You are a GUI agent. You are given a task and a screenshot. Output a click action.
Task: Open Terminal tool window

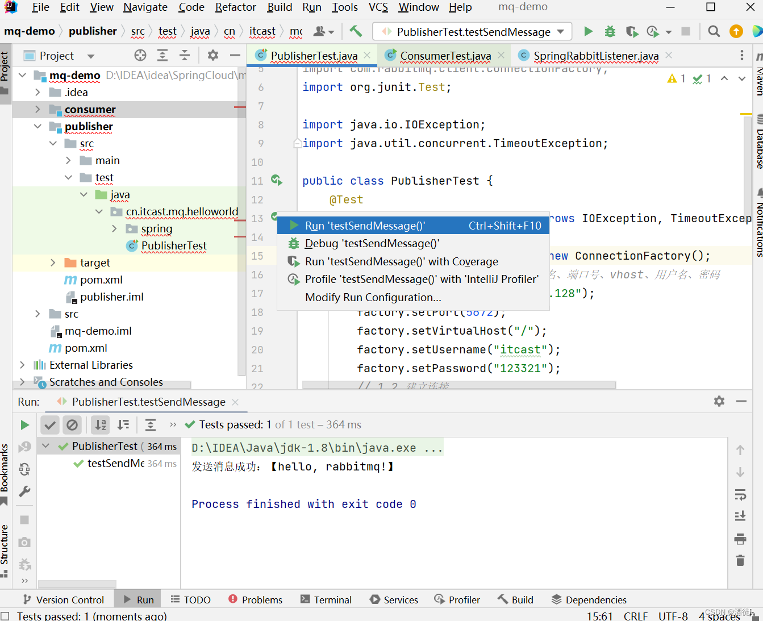[326, 599]
